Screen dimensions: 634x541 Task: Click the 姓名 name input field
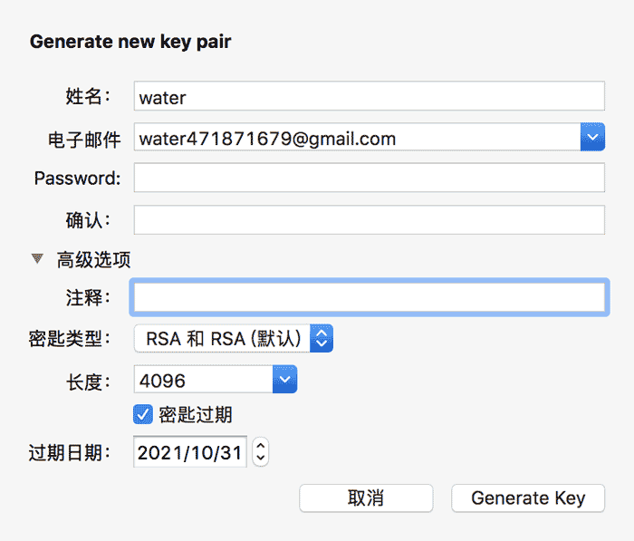pos(369,96)
